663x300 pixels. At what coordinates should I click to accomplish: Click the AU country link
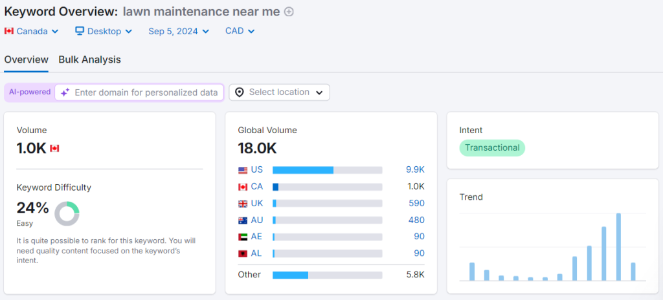[256, 220]
